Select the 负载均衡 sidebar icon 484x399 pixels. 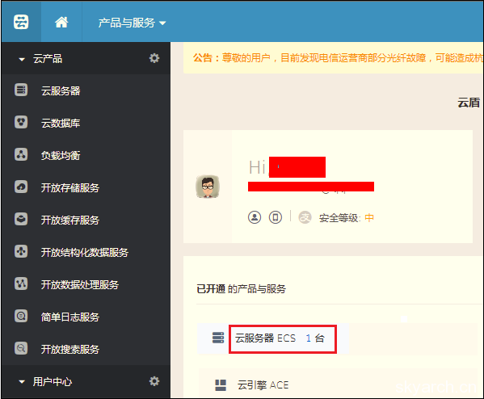tap(21, 154)
